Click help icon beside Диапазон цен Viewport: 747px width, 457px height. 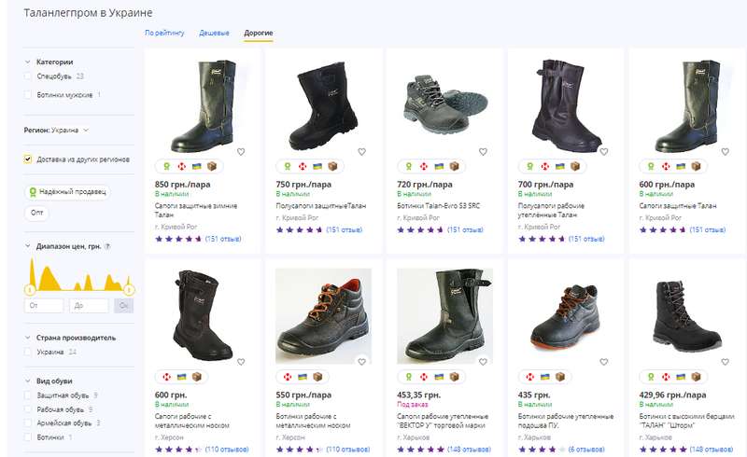[108, 247]
